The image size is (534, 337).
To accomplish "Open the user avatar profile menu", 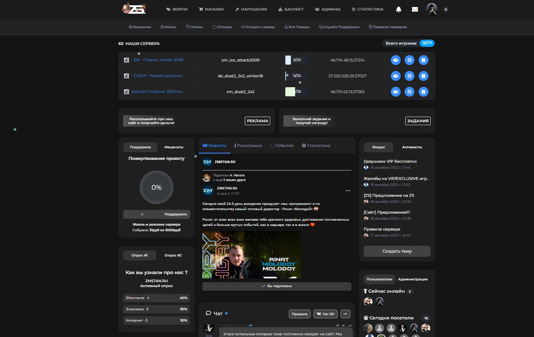I will [x=431, y=9].
